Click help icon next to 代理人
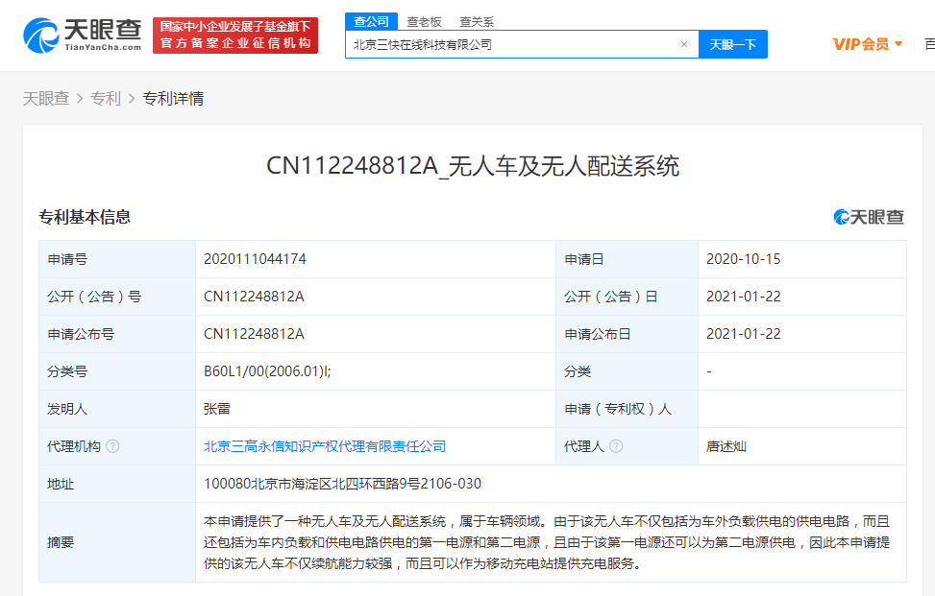This screenshot has height=596, width=935. click(x=616, y=446)
